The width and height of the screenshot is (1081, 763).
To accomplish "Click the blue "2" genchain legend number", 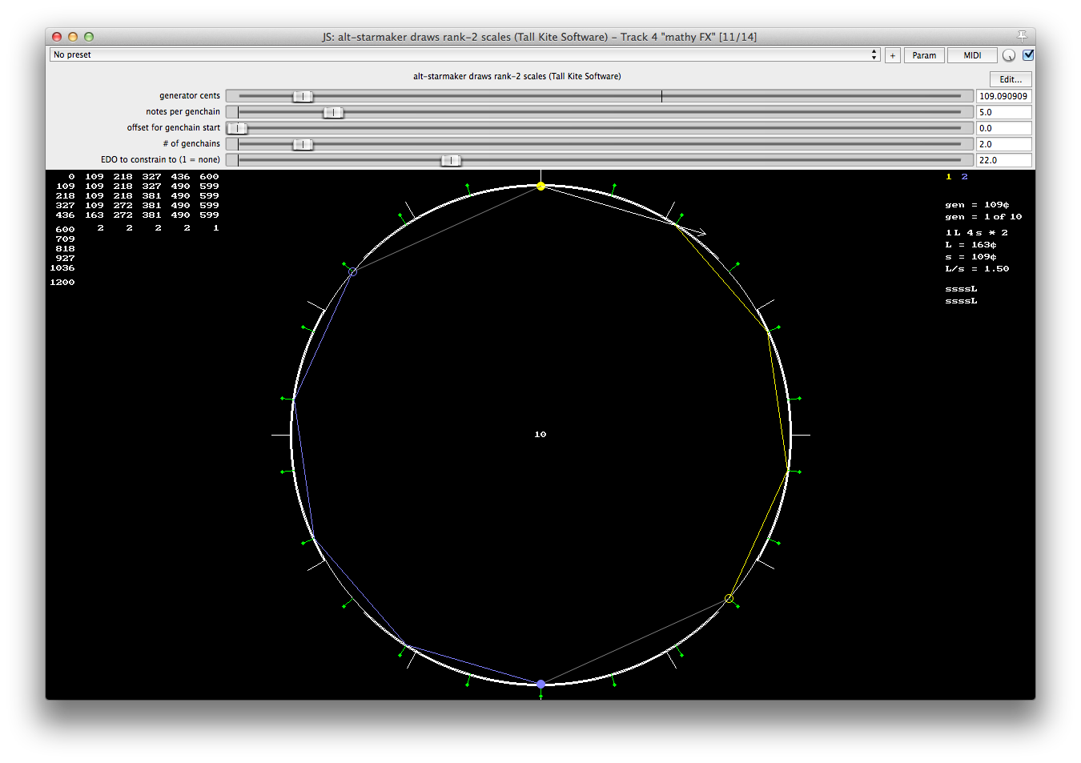I will click(x=965, y=177).
